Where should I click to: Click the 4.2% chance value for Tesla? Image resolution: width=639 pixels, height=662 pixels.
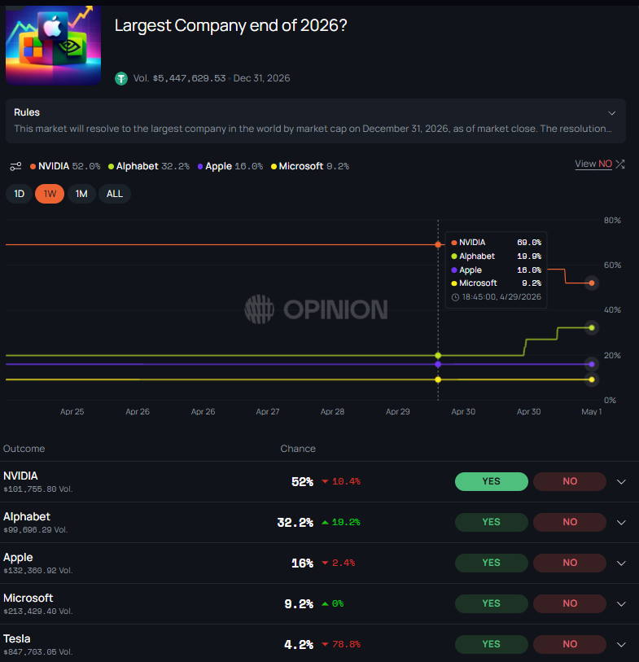pyautogui.click(x=299, y=645)
